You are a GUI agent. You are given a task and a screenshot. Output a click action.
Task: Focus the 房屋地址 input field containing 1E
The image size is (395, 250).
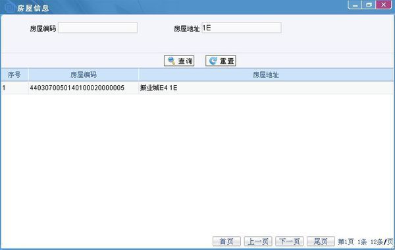click(x=242, y=28)
